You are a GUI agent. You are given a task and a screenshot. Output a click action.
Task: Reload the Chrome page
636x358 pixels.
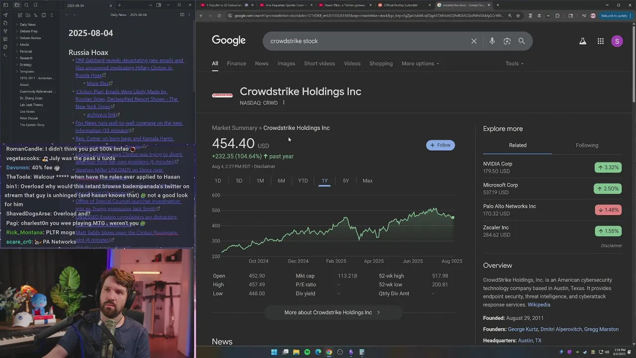pyautogui.click(x=219, y=15)
